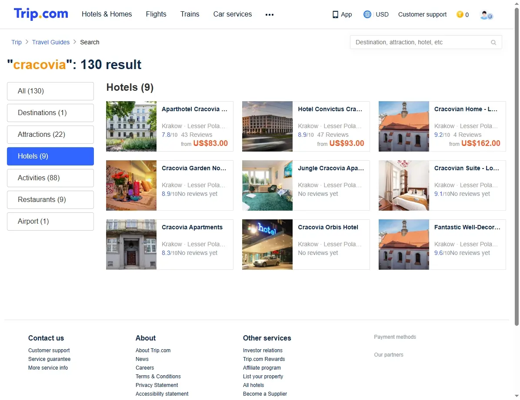Go to Flights
This screenshot has width=520, height=400.
pos(156,14)
